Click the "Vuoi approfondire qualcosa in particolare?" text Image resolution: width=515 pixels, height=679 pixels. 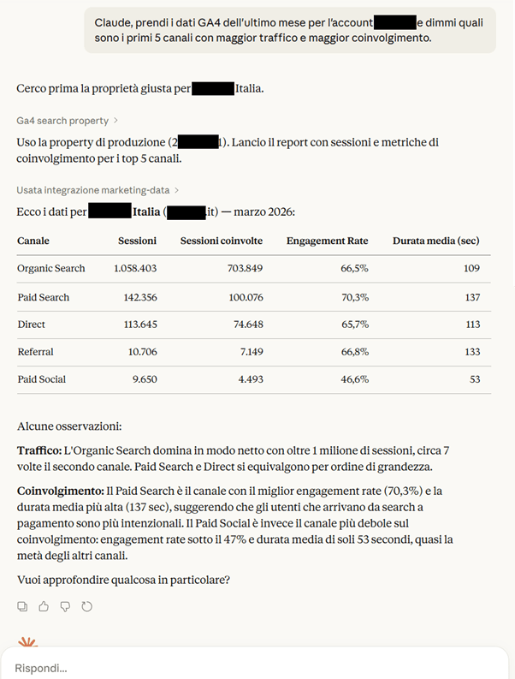pos(123,580)
